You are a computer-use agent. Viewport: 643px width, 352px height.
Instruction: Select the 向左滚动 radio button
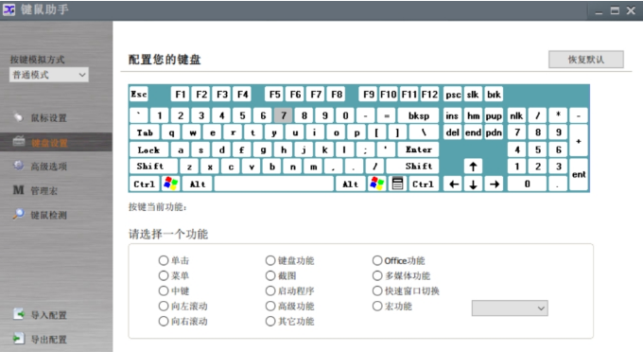164,306
